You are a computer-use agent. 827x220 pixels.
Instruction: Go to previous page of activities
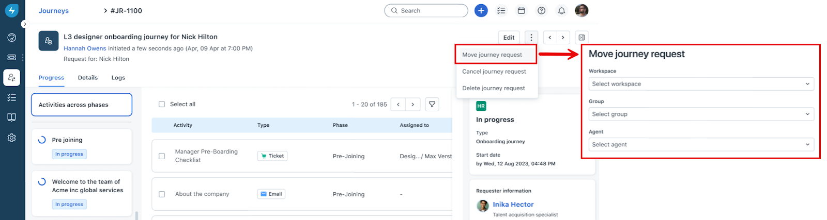398,104
